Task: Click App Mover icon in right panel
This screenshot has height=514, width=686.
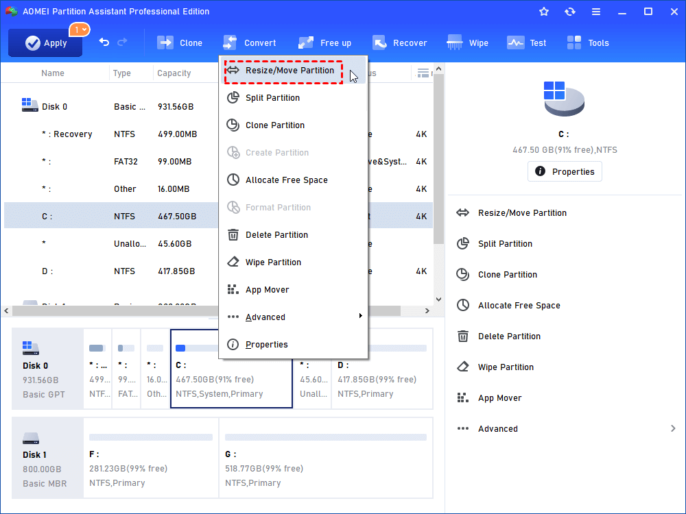Action: click(x=463, y=397)
